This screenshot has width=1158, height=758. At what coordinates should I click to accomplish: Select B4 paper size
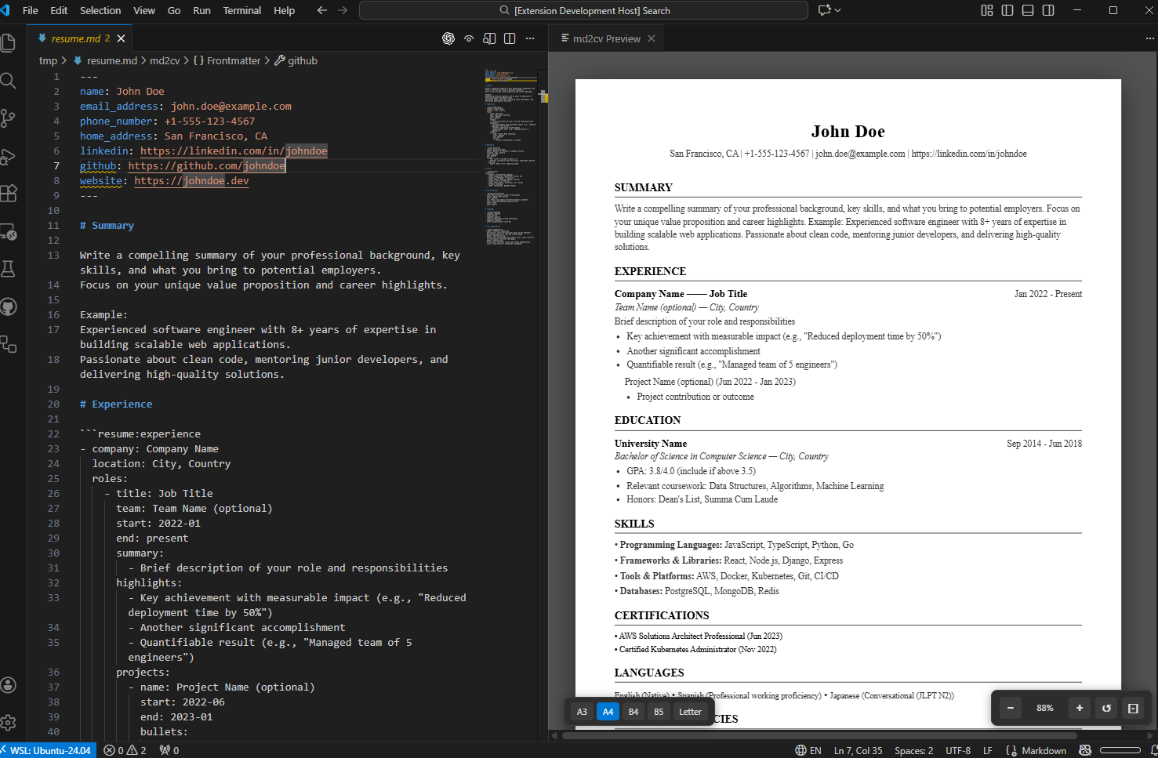point(633,712)
